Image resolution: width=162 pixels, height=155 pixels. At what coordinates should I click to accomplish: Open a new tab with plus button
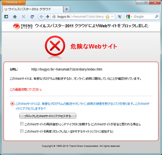coord(66,9)
